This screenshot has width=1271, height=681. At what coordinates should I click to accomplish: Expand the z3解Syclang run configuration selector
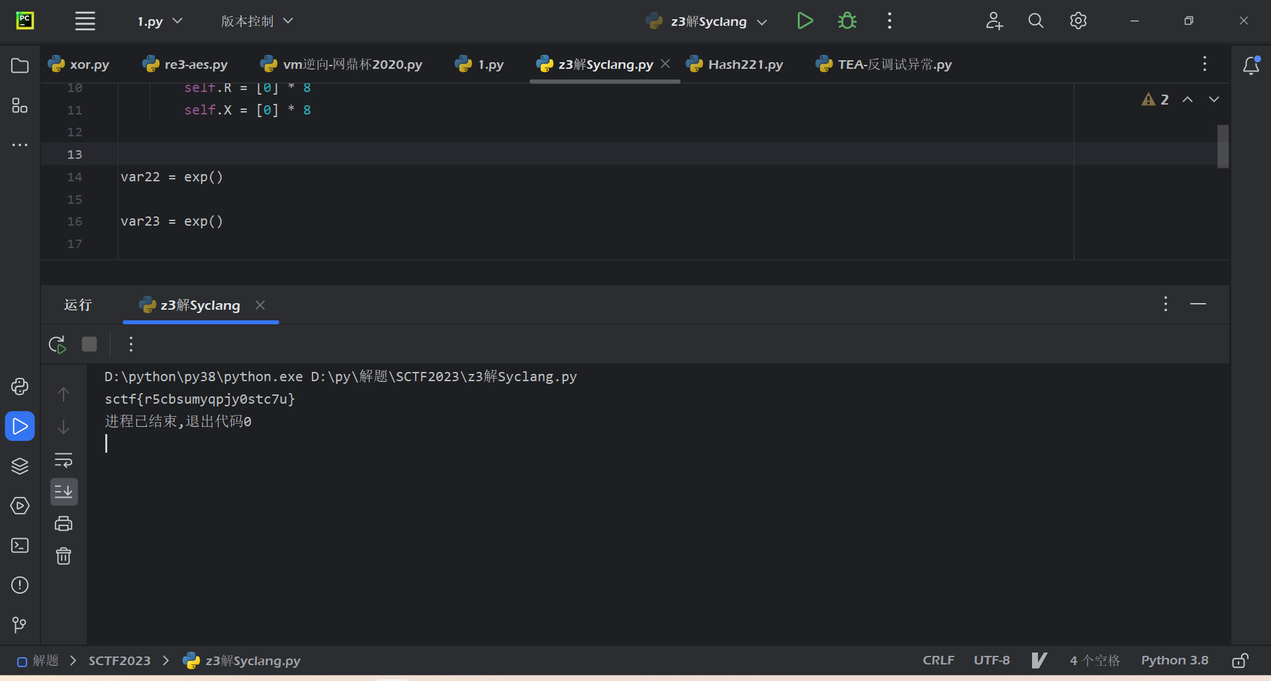coord(706,21)
